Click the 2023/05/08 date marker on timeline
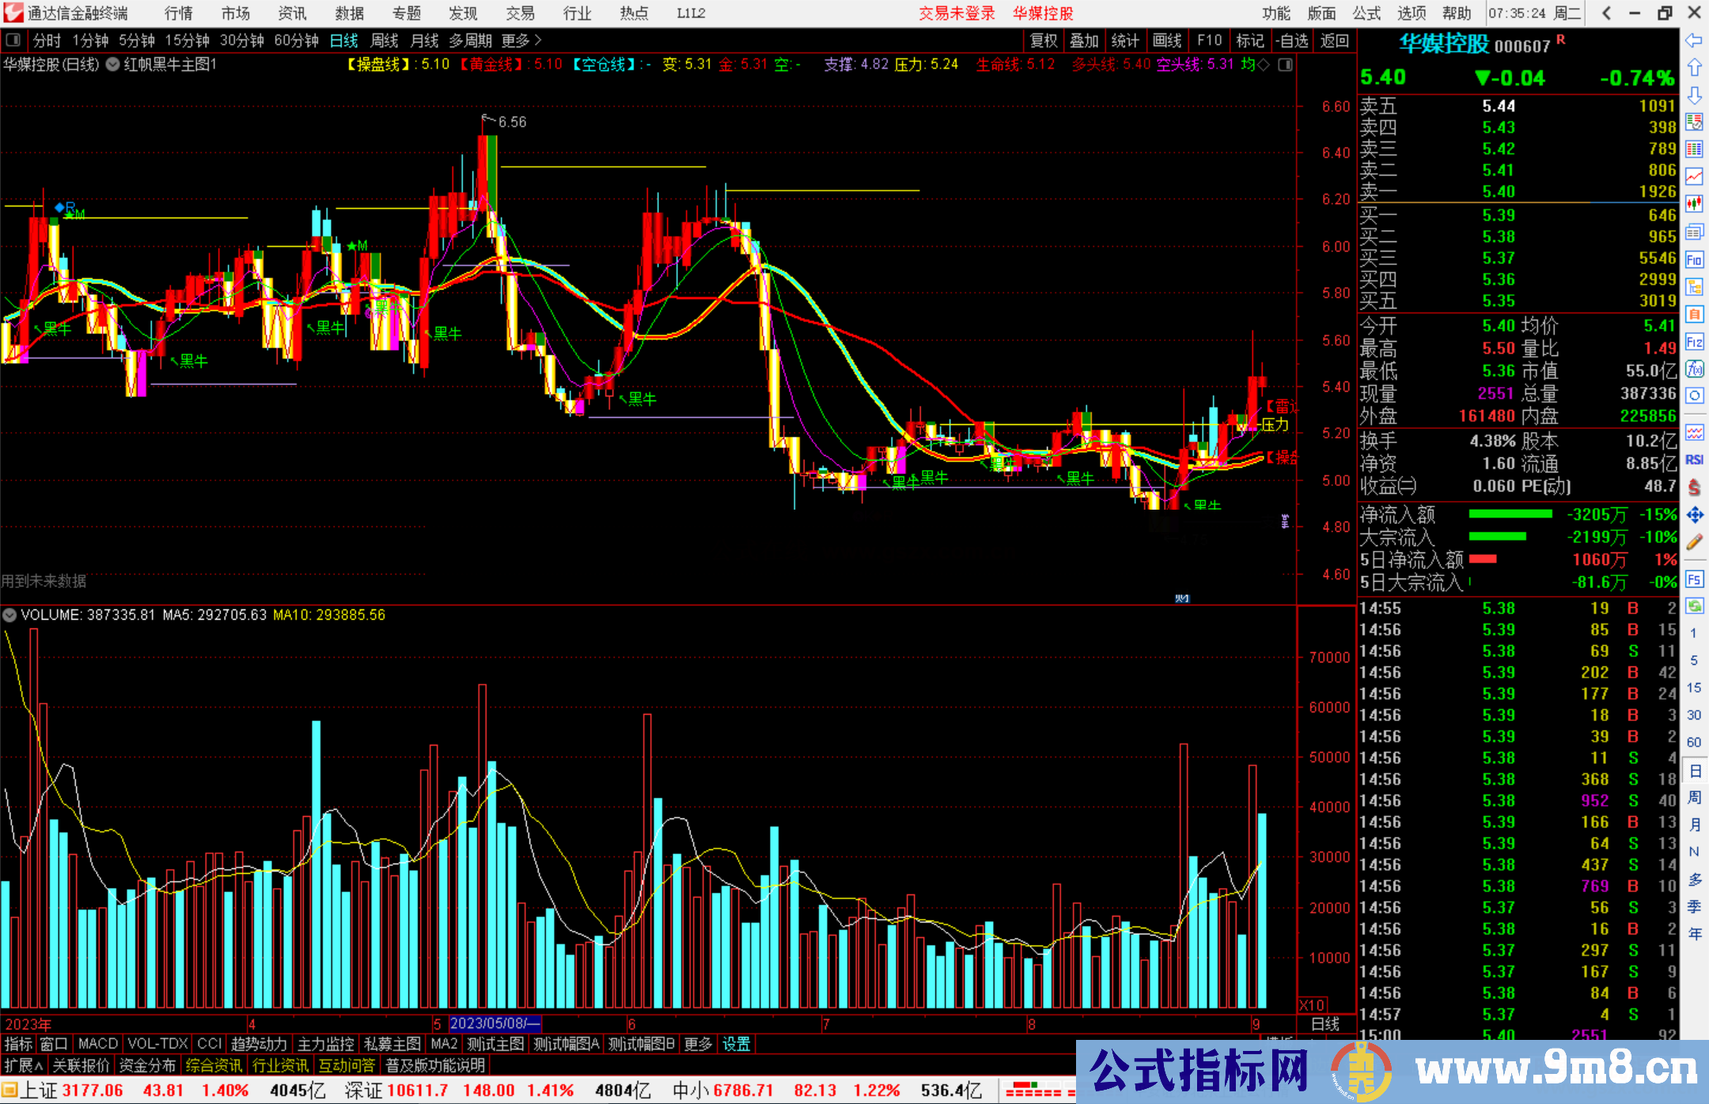Viewport: 1709px width, 1104px height. pos(495,1023)
